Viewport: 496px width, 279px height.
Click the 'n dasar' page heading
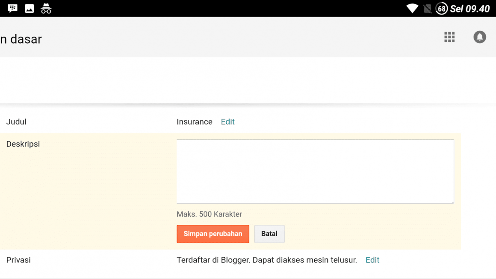coord(21,39)
